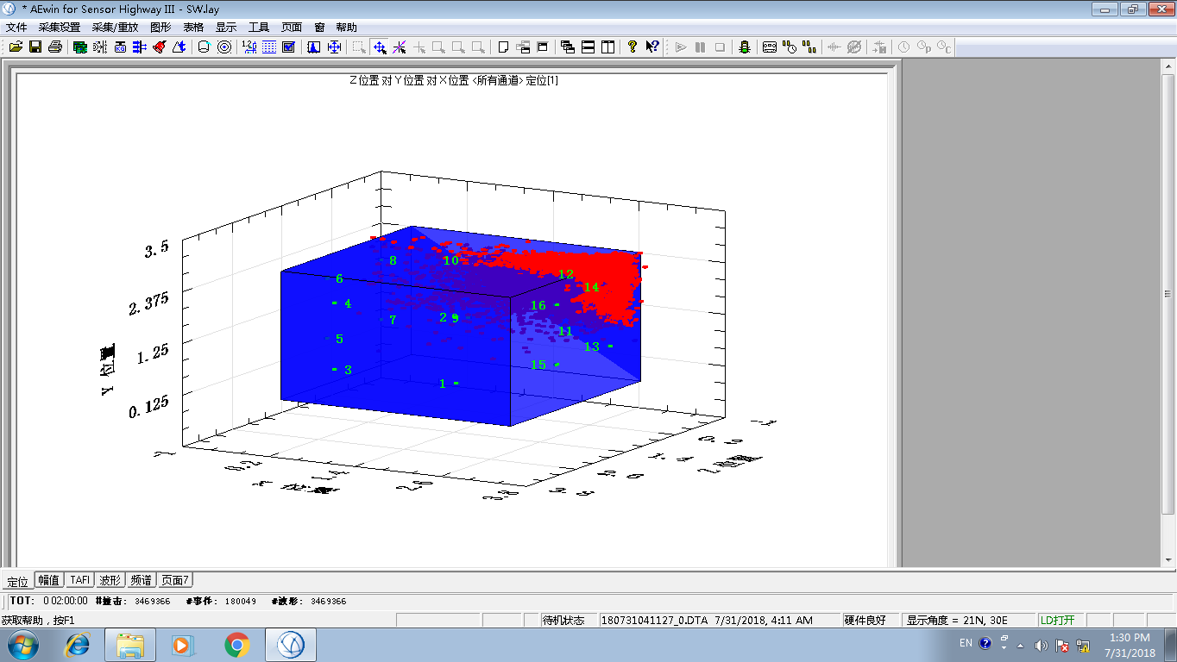The height and width of the screenshot is (662, 1177).
Task: Activate context help arrow-question icon
Action: [652, 47]
